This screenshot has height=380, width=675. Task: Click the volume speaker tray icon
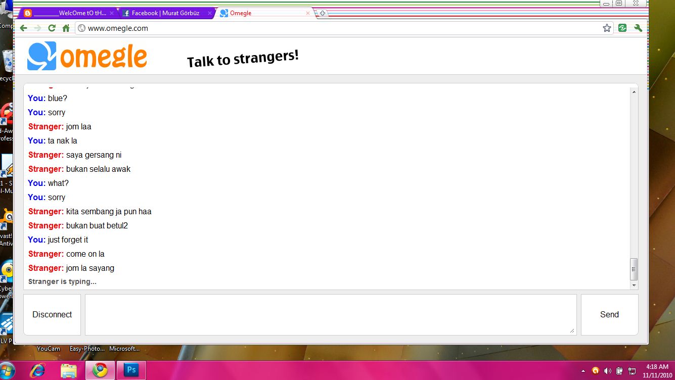click(x=607, y=371)
